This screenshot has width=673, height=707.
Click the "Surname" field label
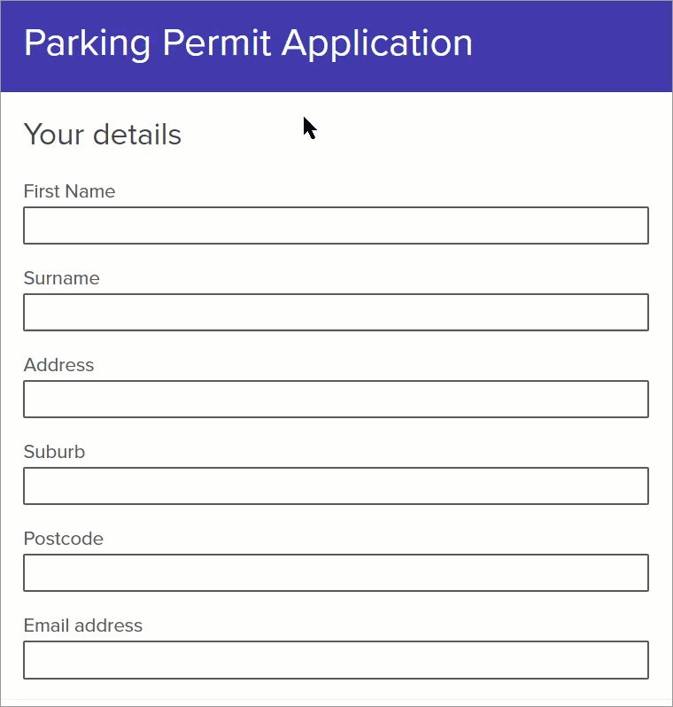click(61, 278)
